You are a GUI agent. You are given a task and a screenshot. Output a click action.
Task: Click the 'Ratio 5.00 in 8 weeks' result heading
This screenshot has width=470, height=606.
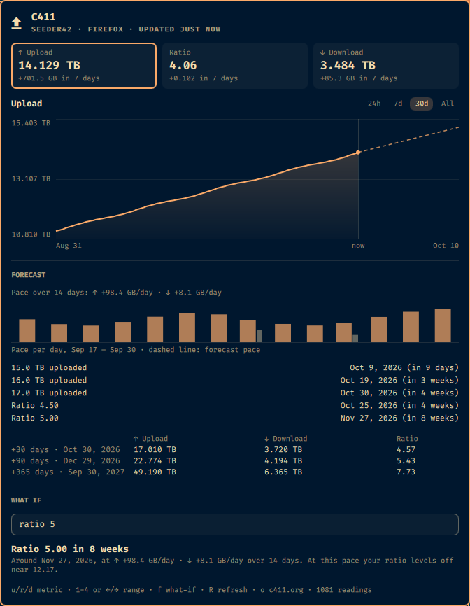[70, 549]
